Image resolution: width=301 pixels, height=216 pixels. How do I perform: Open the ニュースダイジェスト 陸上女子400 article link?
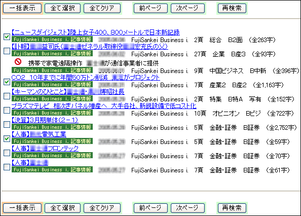[x=96, y=32]
